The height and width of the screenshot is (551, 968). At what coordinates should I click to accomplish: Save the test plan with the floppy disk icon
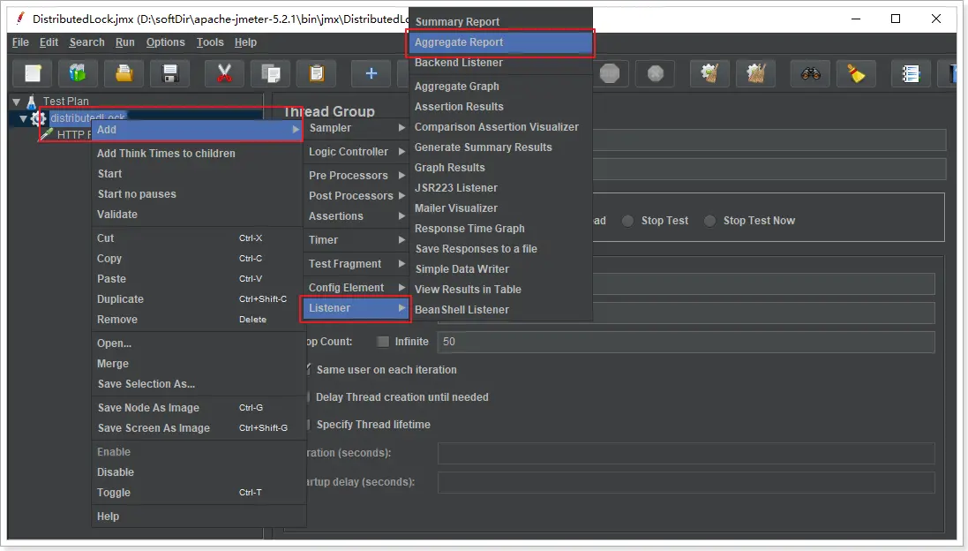click(x=170, y=73)
